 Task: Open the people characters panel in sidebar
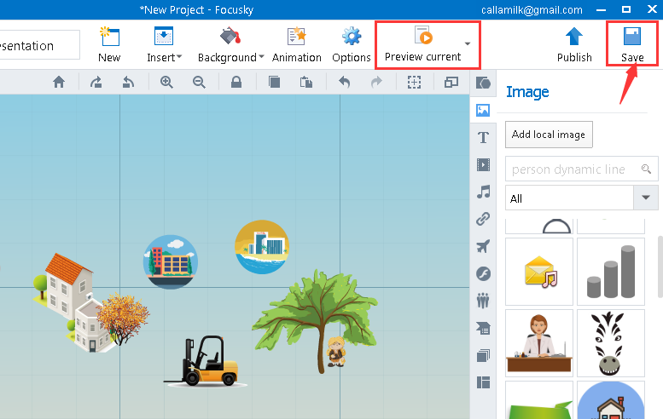point(483,301)
